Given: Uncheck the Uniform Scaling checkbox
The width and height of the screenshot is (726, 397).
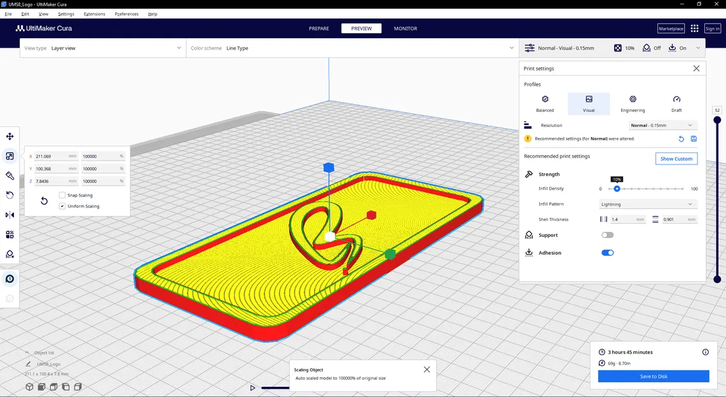Looking at the screenshot, I should coord(62,206).
